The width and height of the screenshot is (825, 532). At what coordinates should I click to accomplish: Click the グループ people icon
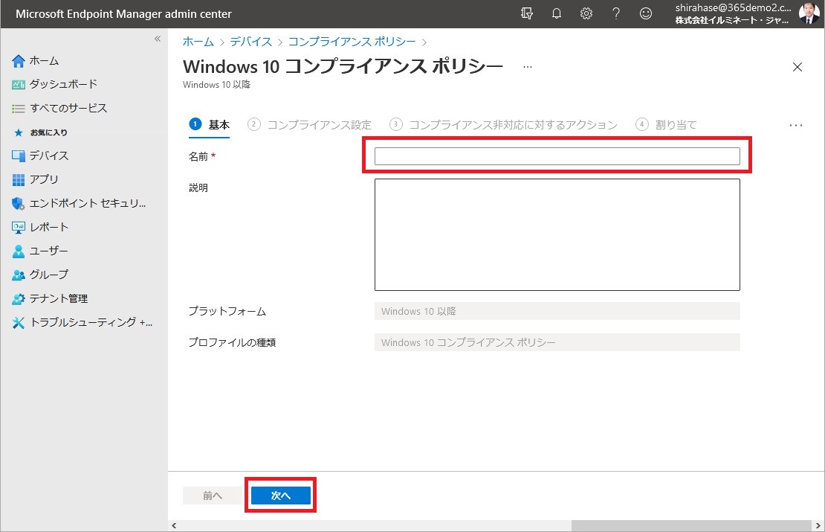click(19, 275)
